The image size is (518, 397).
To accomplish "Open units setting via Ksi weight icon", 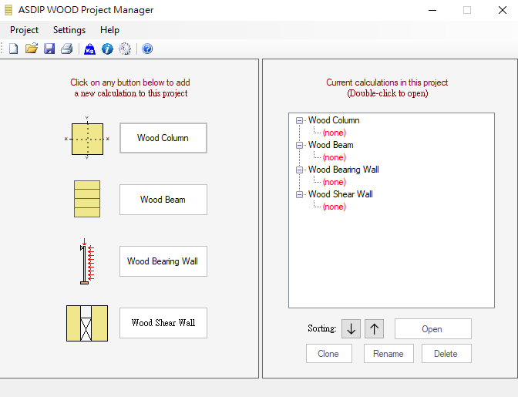I will point(89,49).
